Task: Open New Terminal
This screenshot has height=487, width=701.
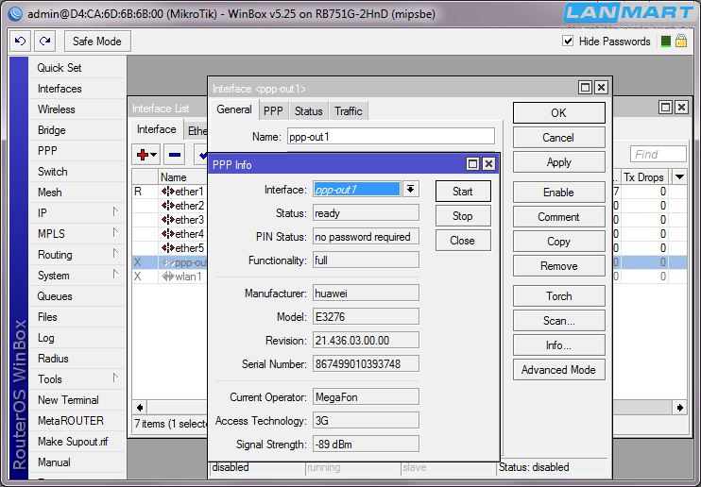Action: (68, 400)
